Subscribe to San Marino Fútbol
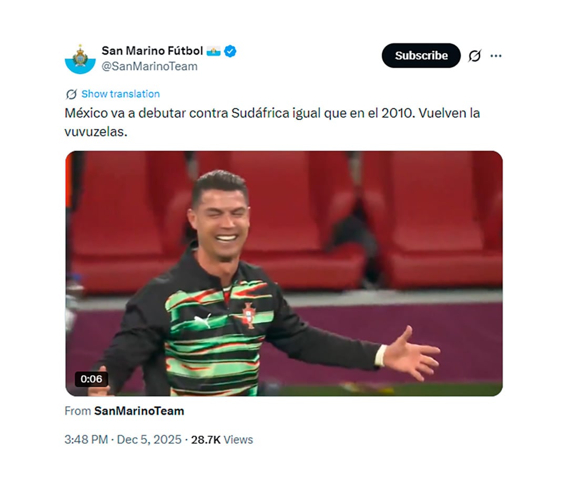This screenshot has height=486, width=568. click(421, 55)
